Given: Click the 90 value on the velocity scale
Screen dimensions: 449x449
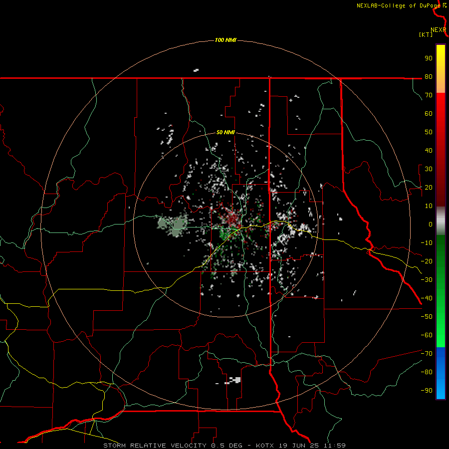Looking at the screenshot, I should tap(429, 58).
